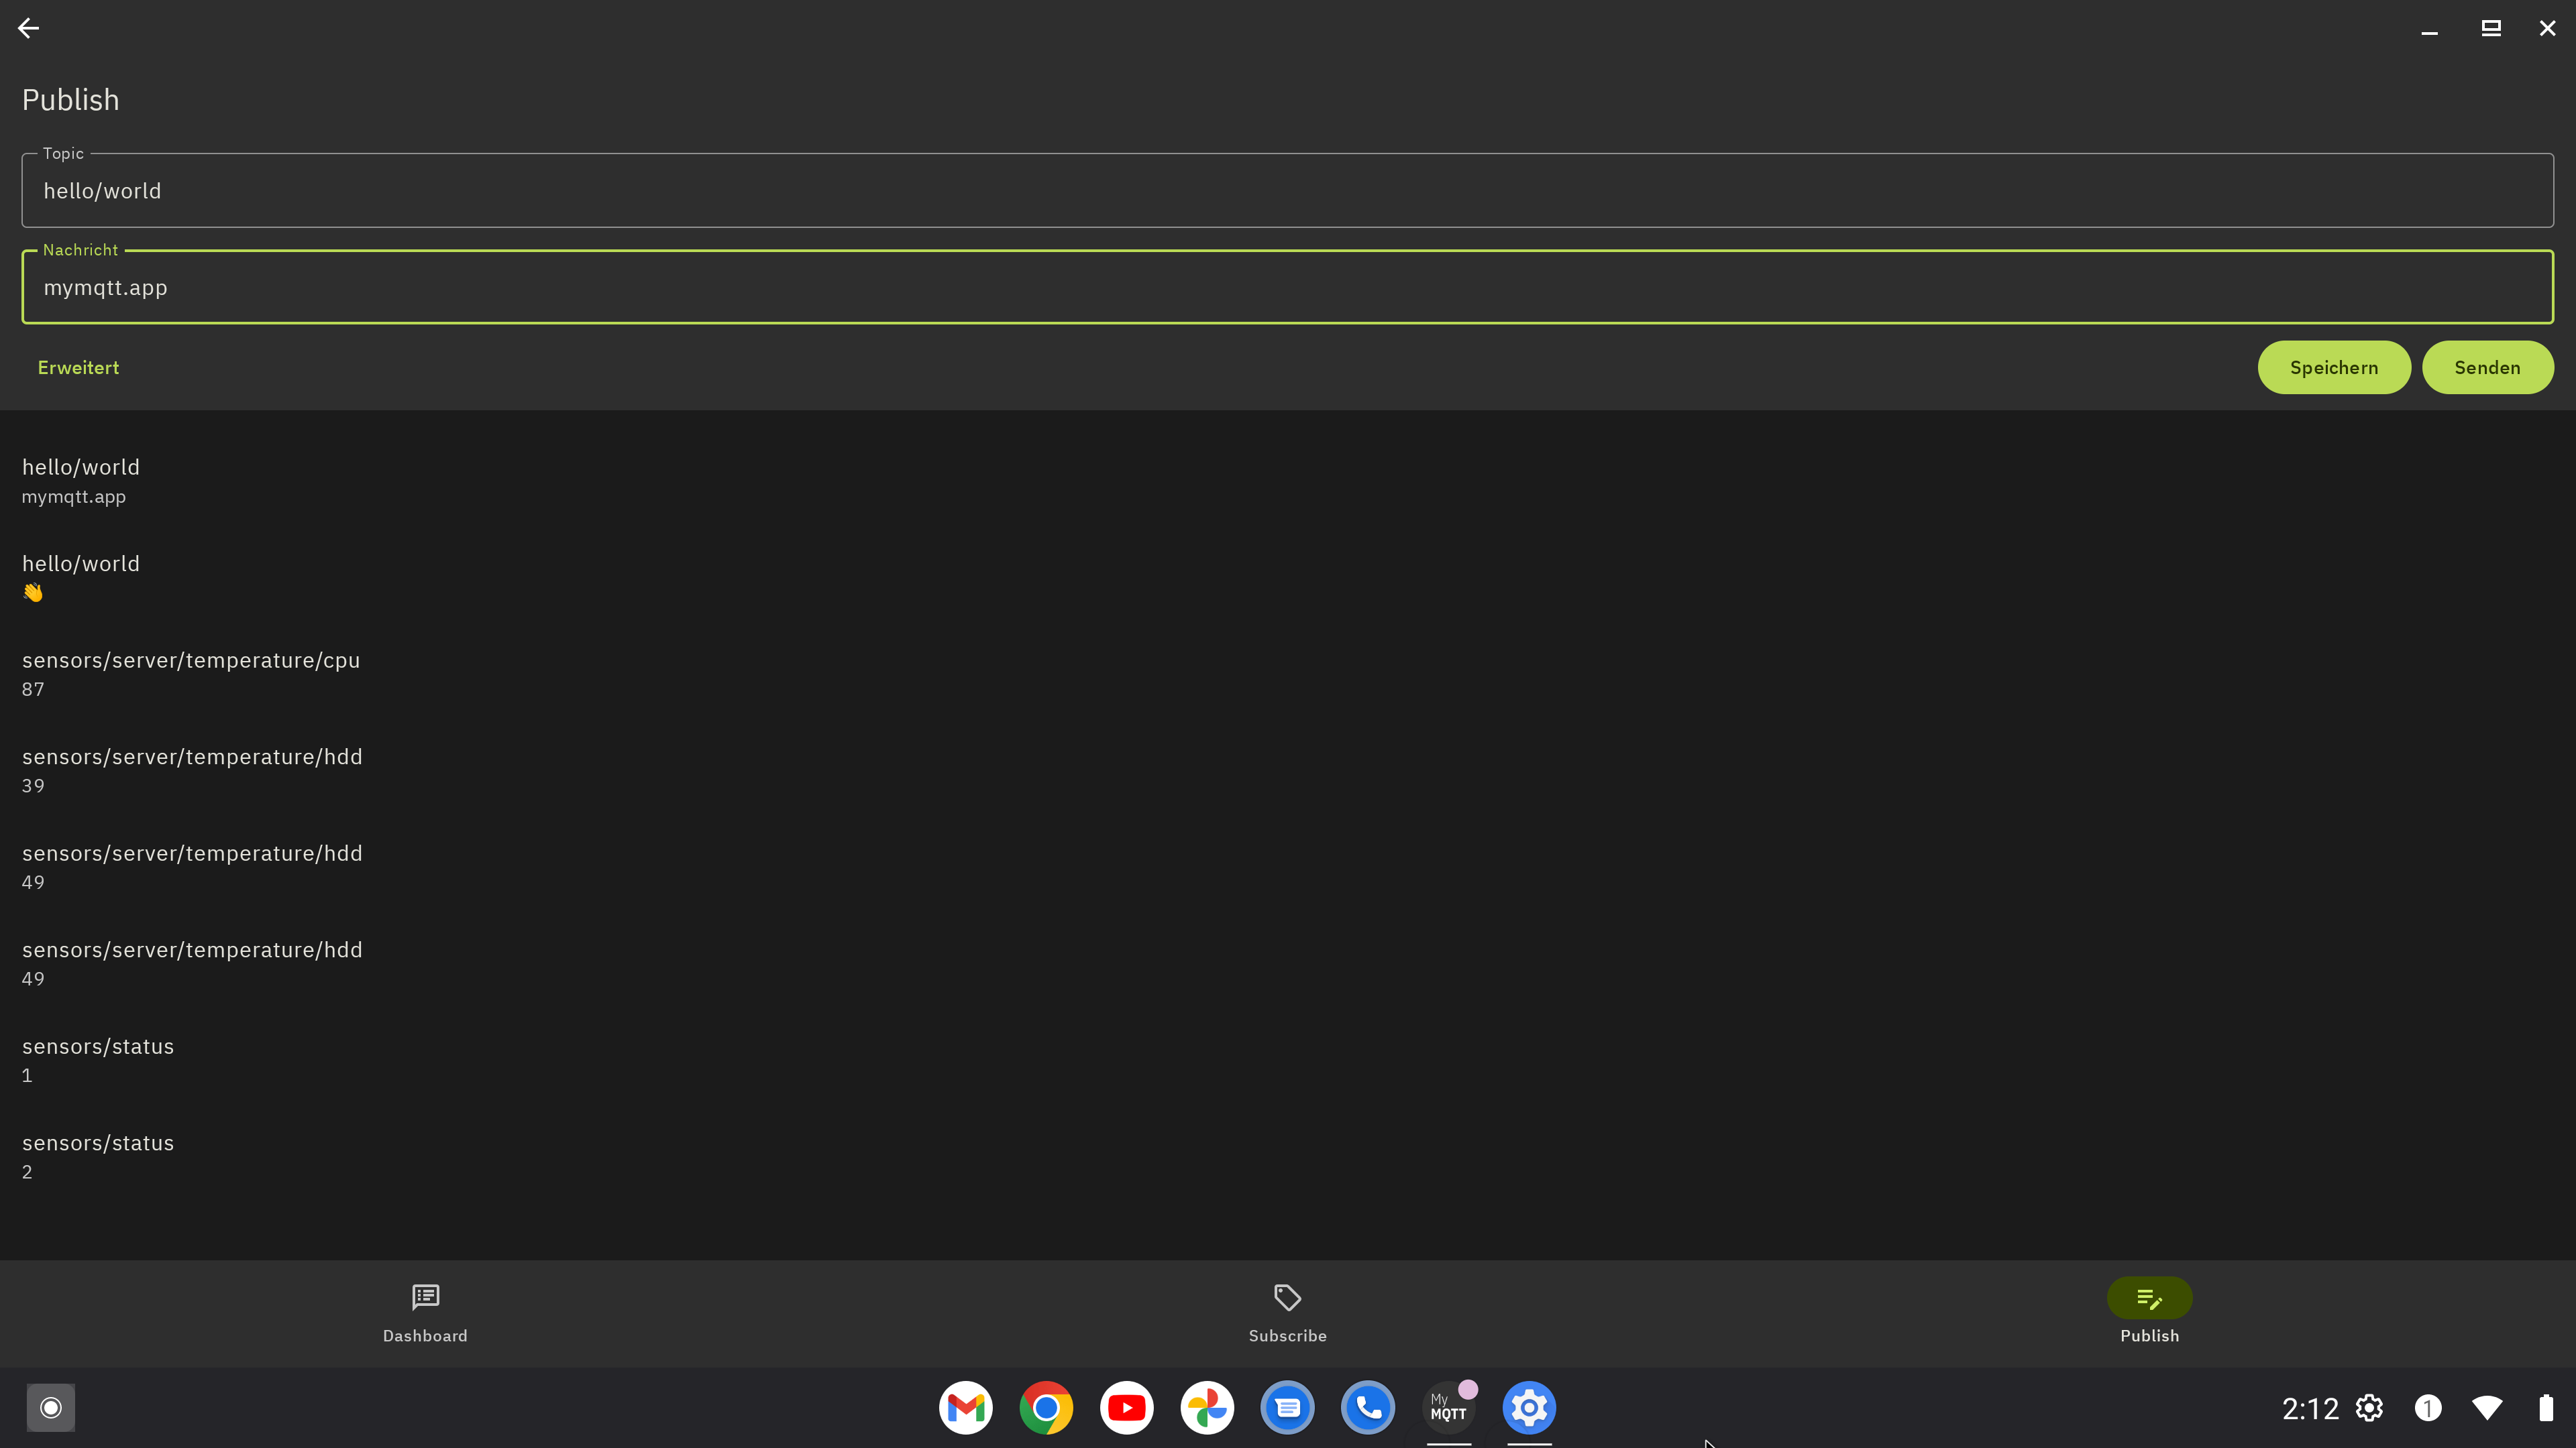Screen dimensions: 2576x1448
Task: Select sensors/status entry with value 1
Action: (x=1287, y=1061)
